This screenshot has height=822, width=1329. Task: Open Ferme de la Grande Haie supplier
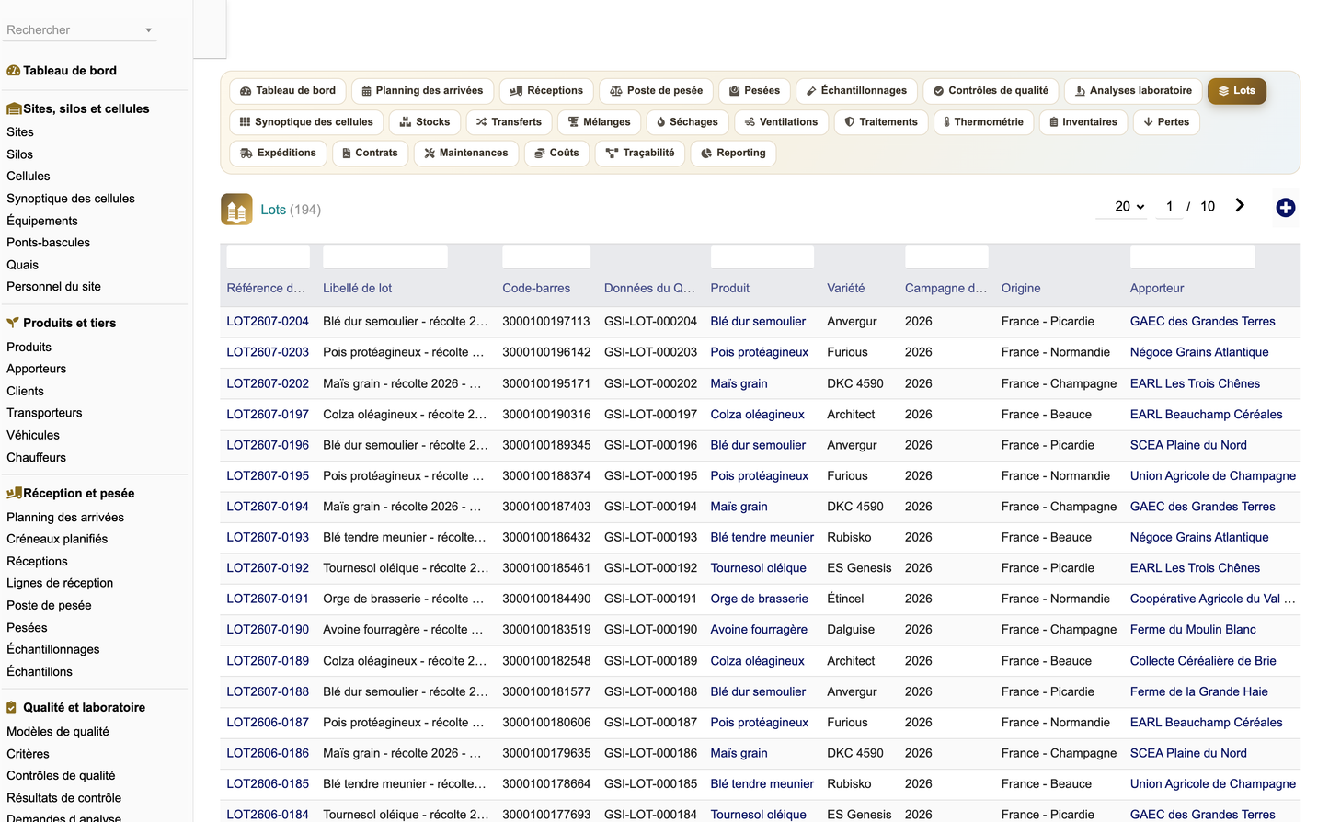point(1198,691)
